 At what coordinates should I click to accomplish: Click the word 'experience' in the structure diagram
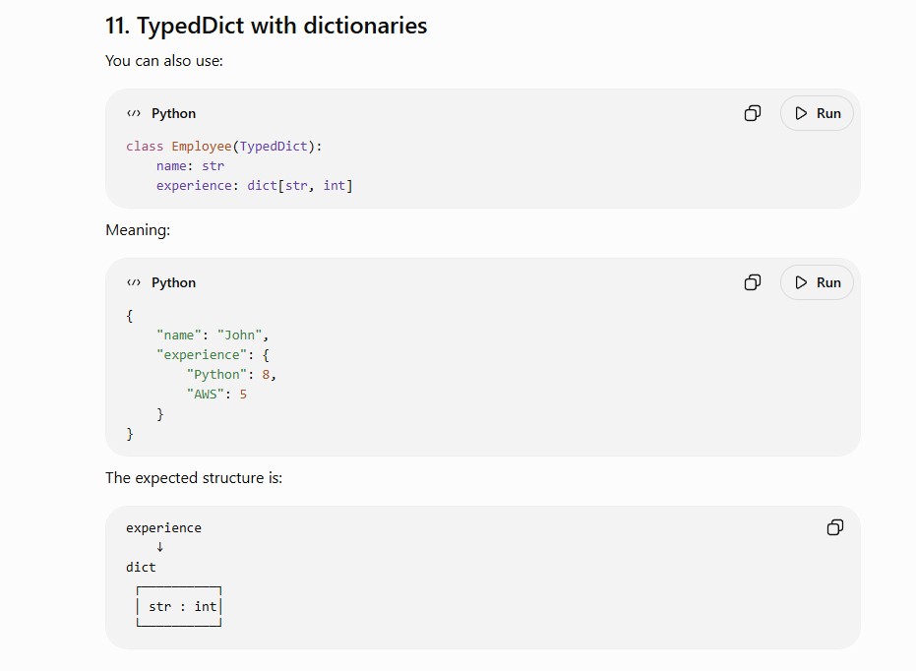click(x=163, y=528)
